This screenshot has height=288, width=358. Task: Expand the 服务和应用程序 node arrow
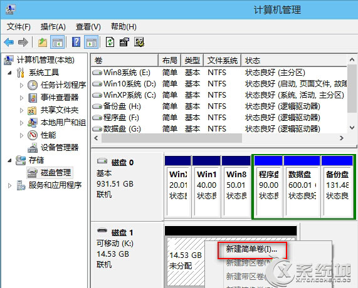(x=9, y=185)
